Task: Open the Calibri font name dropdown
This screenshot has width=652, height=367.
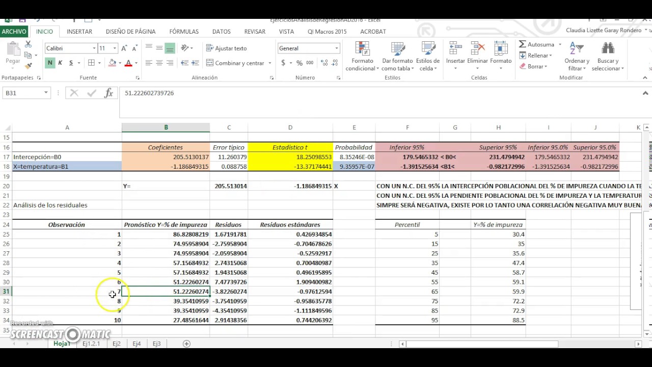Action: tap(94, 48)
